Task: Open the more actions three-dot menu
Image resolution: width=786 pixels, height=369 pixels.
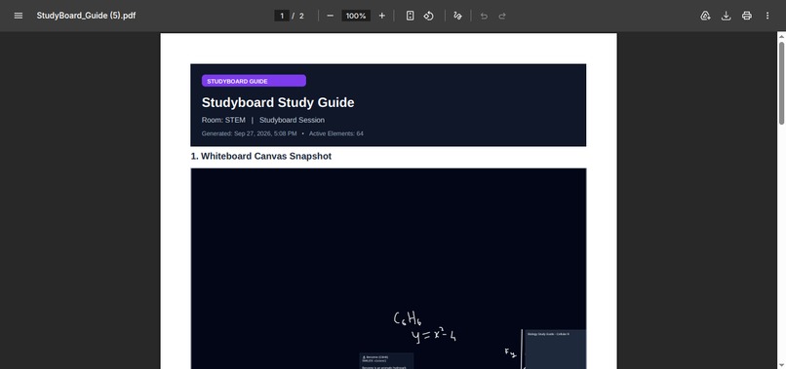Action: click(767, 16)
